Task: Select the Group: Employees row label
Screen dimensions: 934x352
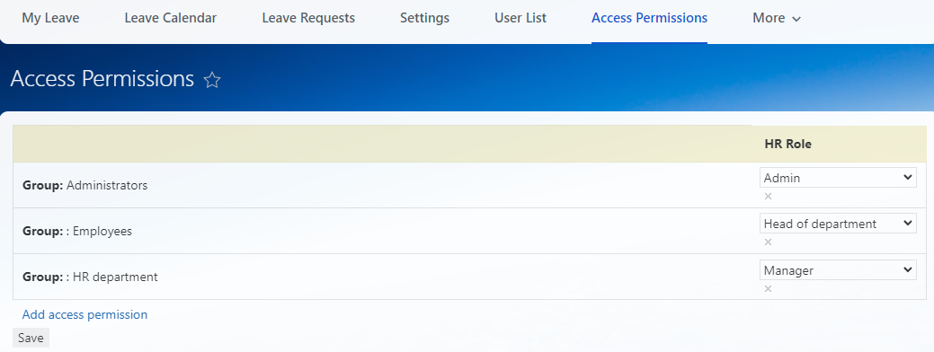Action: (x=76, y=232)
